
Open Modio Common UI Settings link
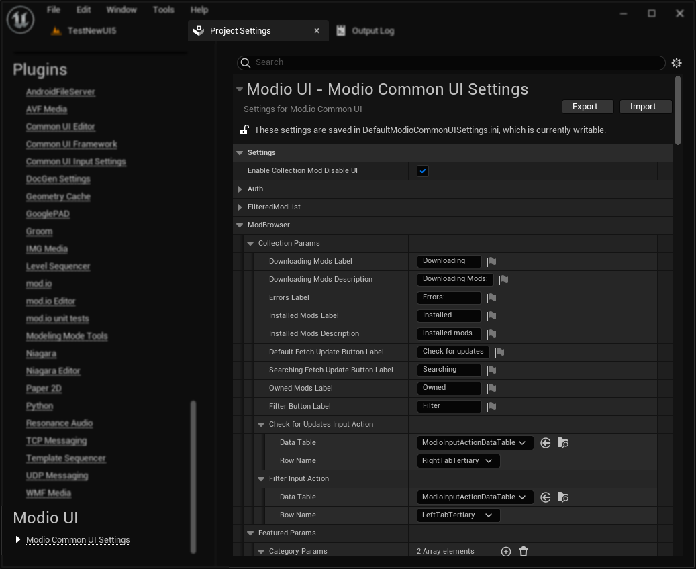(78, 539)
